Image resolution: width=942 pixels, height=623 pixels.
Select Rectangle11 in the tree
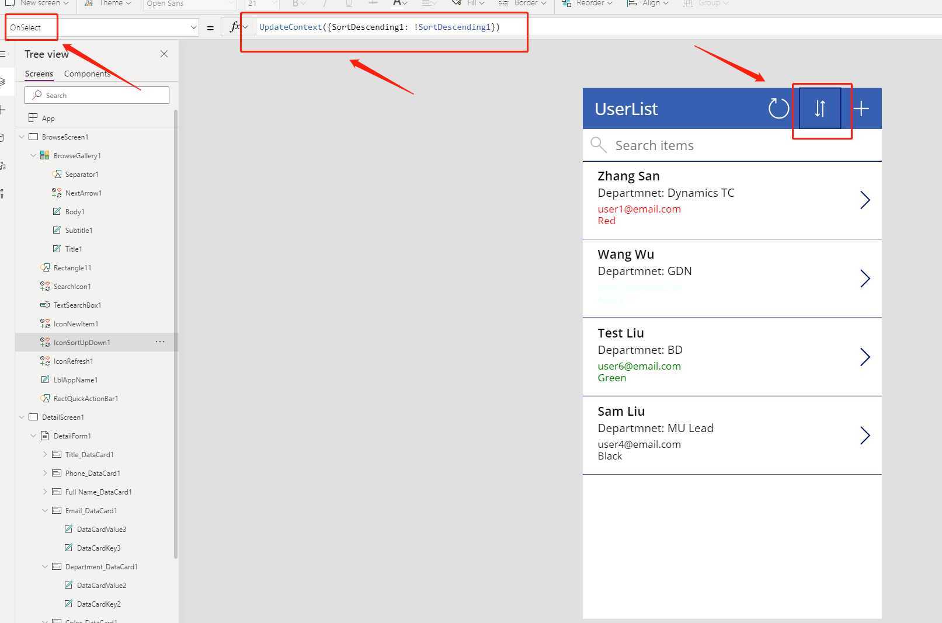(x=72, y=267)
